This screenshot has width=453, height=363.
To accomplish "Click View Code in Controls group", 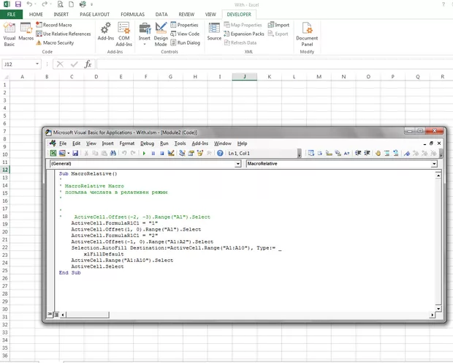I will tap(185, 34).
